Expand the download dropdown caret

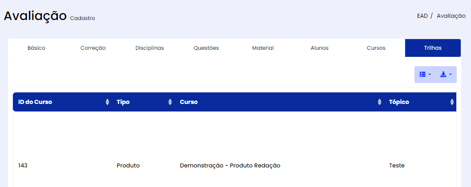click(x=450, y=75)
